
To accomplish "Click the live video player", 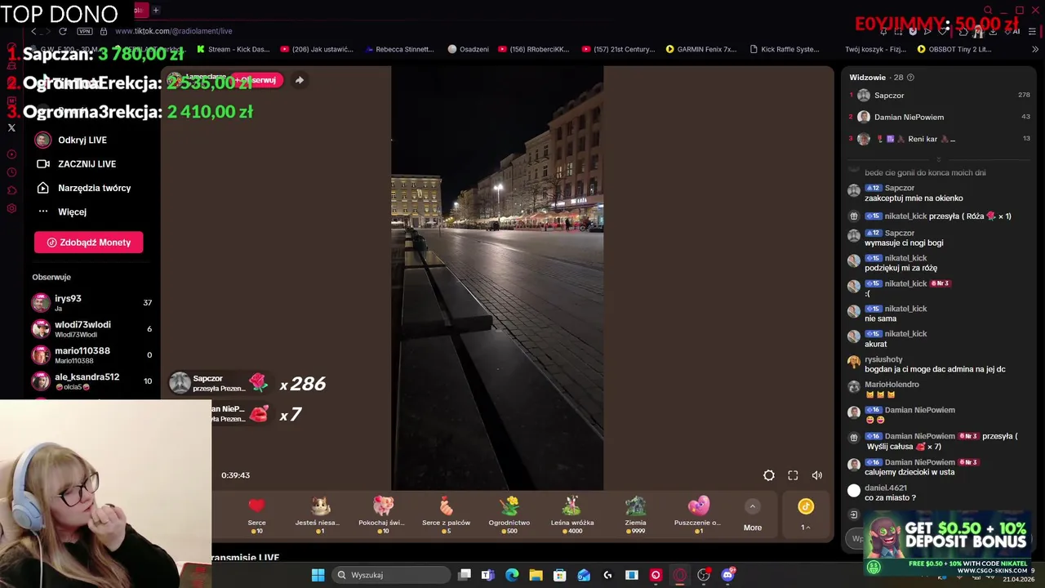I will [x=496, y=278].
